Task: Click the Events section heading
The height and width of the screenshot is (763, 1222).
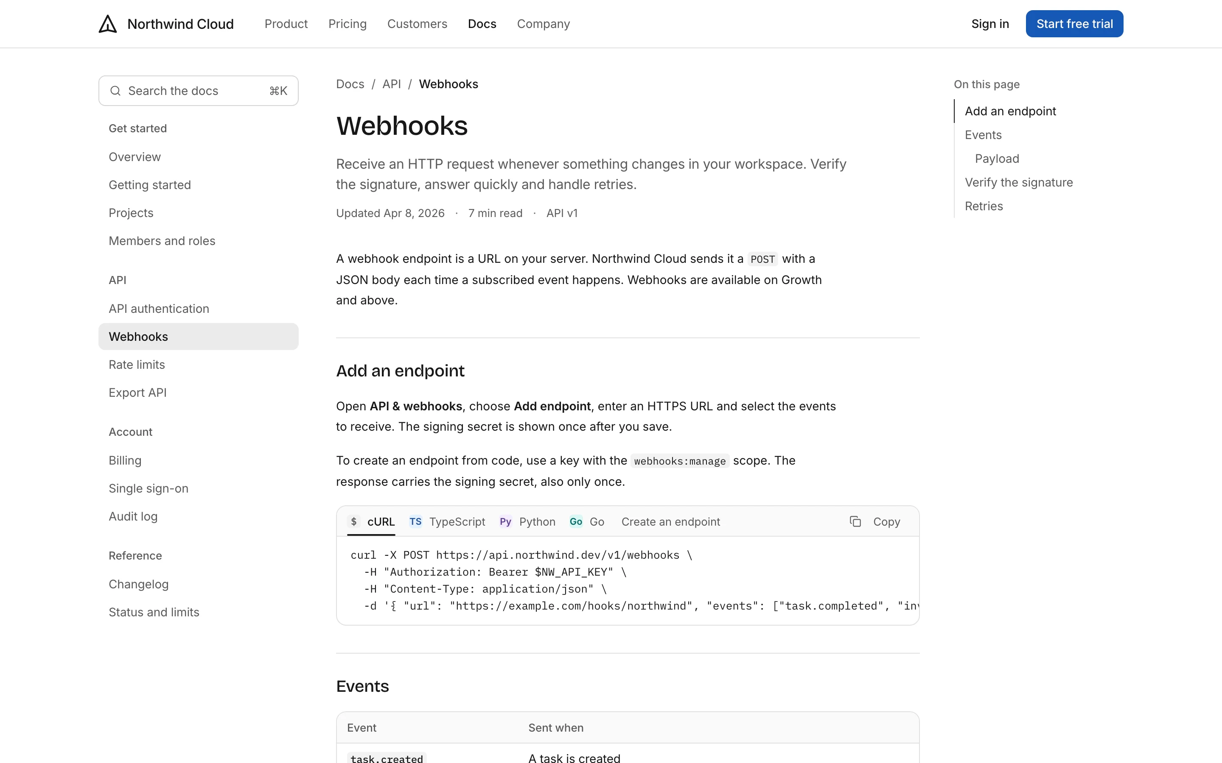Action: (362, 686)
